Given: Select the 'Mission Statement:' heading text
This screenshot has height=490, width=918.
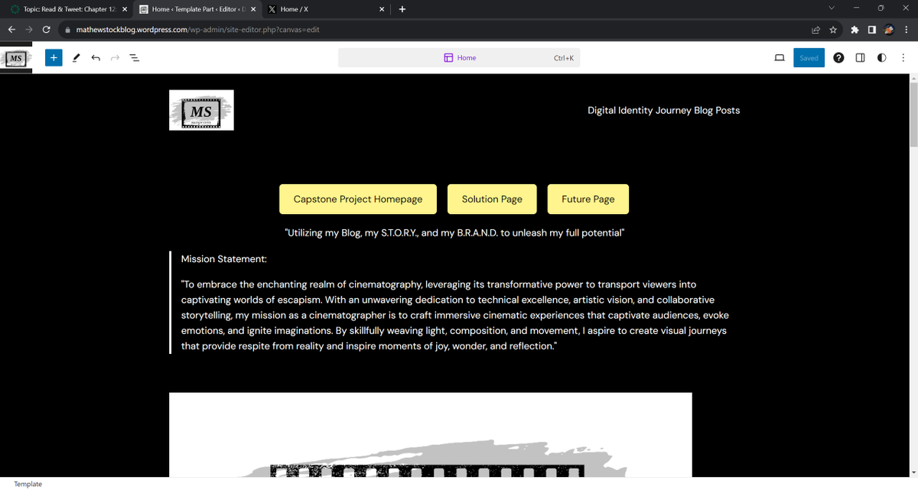Looking at the screenshot, I should click(x=223, y=259).
